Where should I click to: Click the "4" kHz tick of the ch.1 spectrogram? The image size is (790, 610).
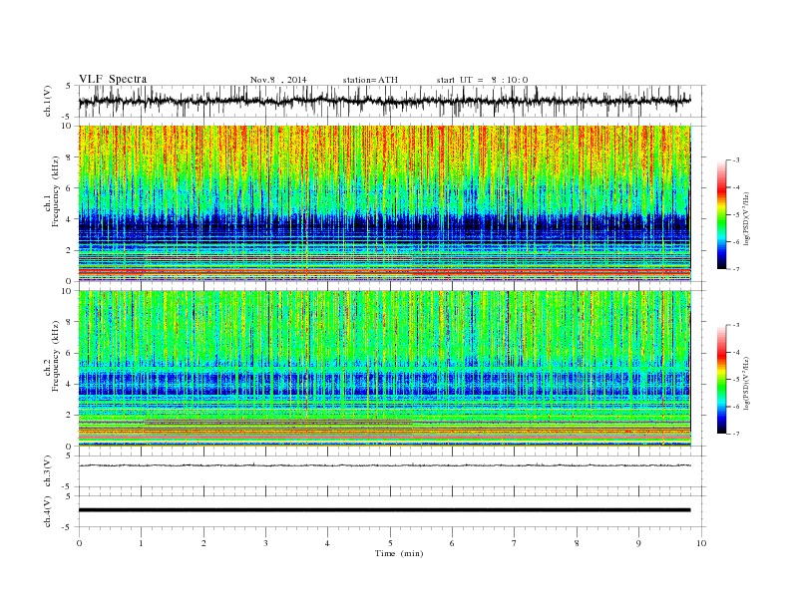point(69,219)
